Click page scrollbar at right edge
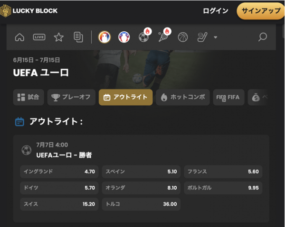Screen dimensions: 285x227 click(x=284, y=31)
